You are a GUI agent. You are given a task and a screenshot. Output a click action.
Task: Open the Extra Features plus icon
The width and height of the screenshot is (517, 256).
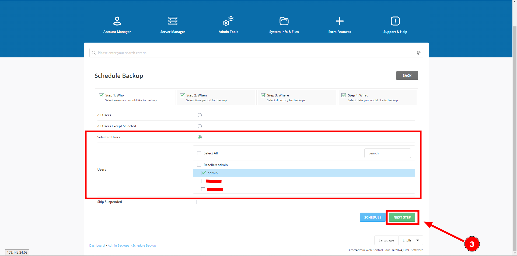[340, 21]
